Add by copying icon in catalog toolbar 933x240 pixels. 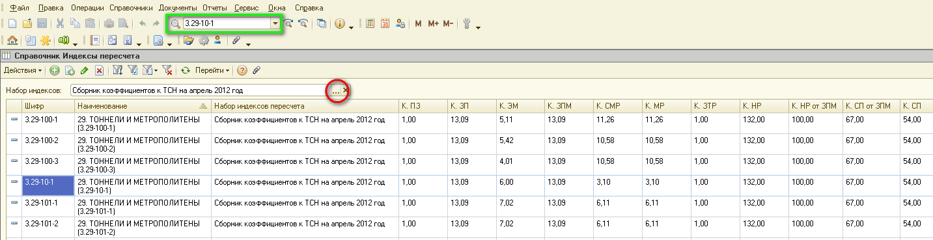(x=70, y=70)
